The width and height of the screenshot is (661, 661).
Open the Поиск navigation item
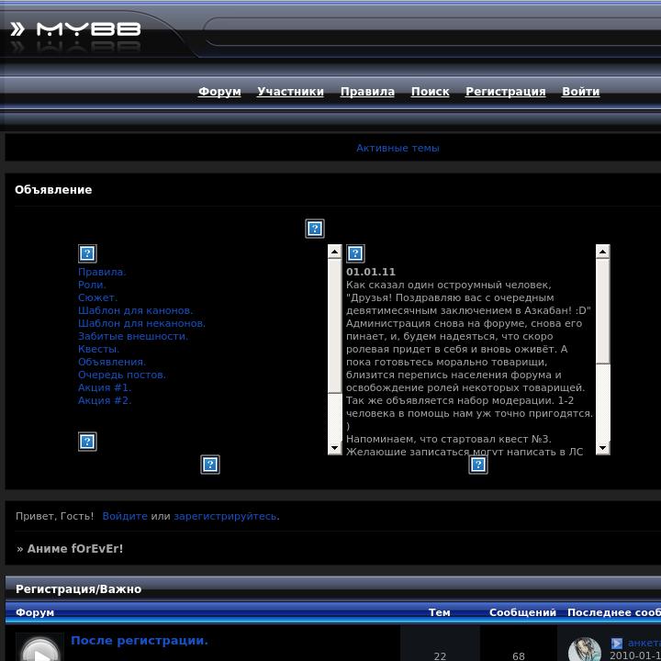(x=430, y=92)
